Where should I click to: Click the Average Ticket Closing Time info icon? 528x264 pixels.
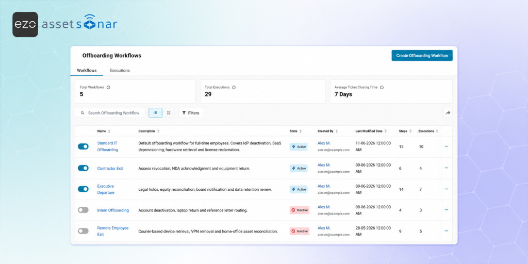tap(382, 87)
